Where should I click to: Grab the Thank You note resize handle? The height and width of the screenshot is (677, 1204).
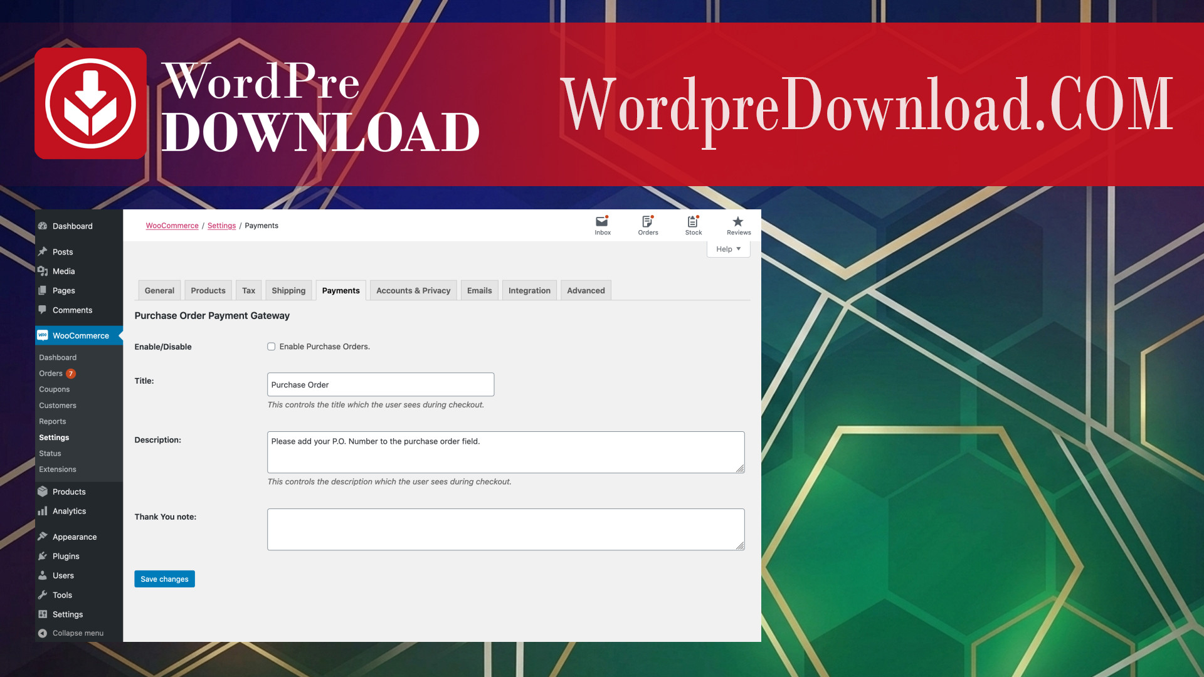pyautogui.click(x=741, y=546)
